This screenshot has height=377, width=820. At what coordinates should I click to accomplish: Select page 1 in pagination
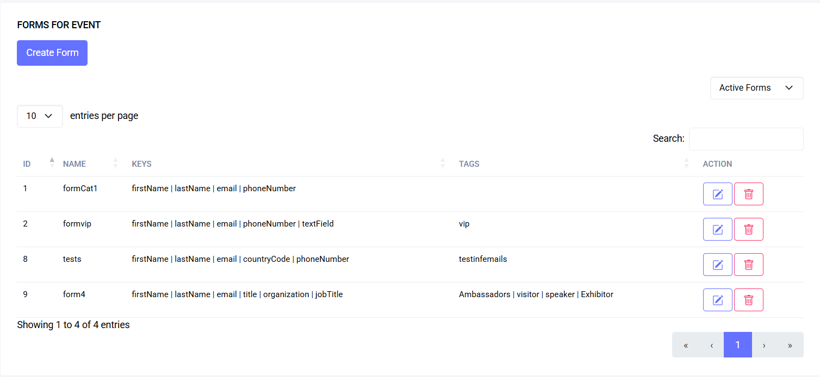[737, 344]
